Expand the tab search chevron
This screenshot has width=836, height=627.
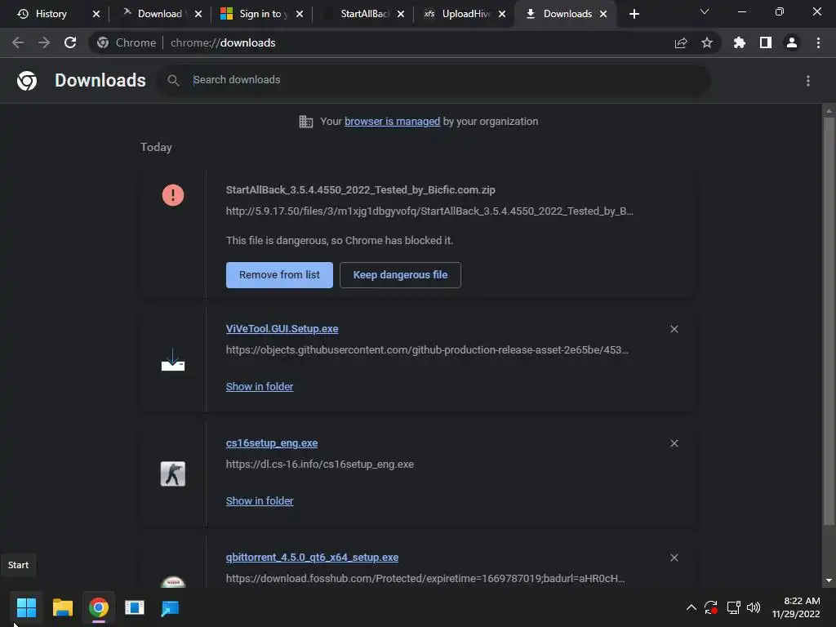(705, 11)
